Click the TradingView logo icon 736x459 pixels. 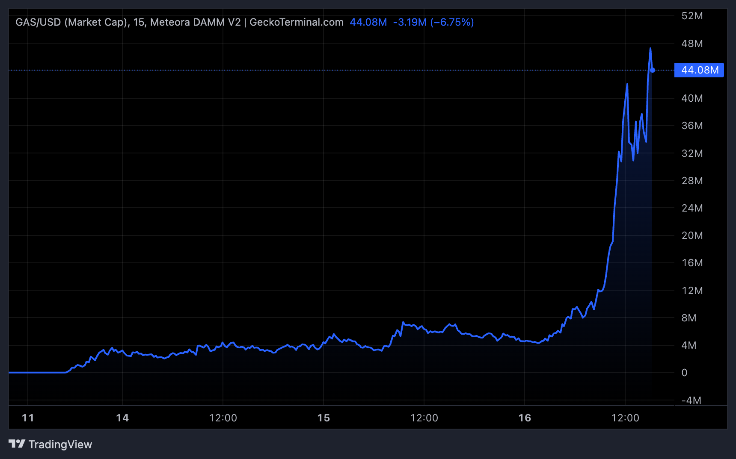pyautogui.click(x=16, y=444)
